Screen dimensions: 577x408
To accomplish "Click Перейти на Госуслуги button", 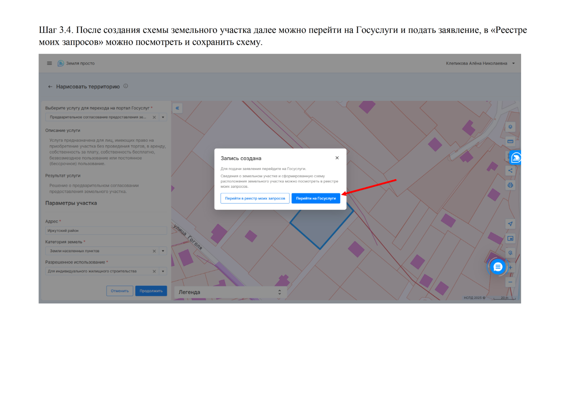I will point(316,198).
